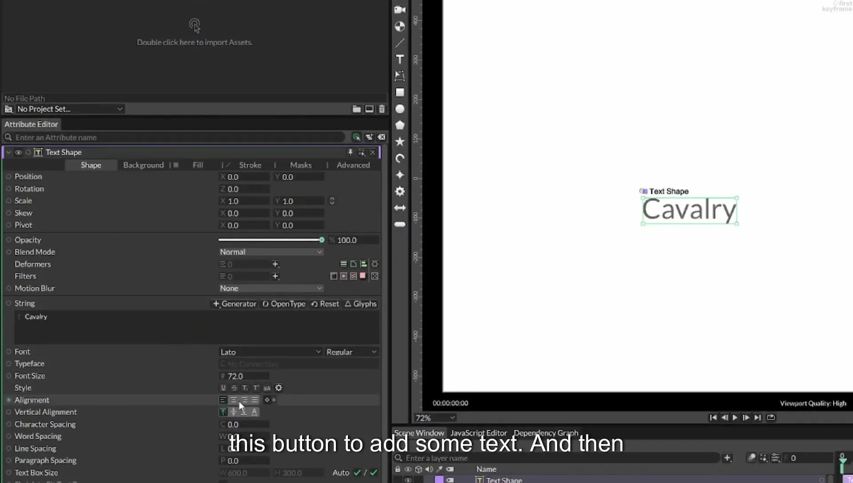Screen dimensions: 853x483
Task: Select the Star shape tool
Action: (400, 142)
